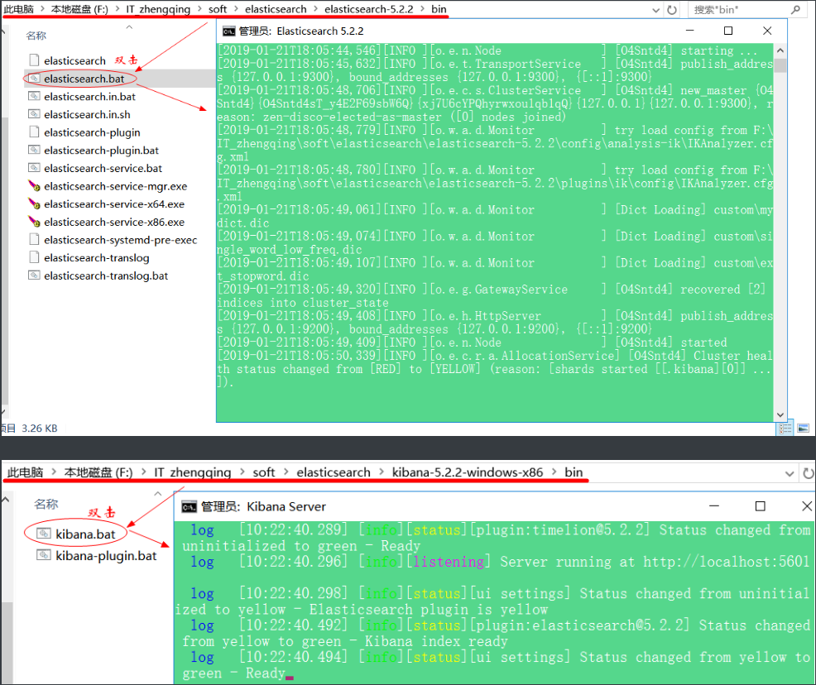Expand chevron after soft in top address bar
This screenshot has width=816, height=685.
[236, 9]
